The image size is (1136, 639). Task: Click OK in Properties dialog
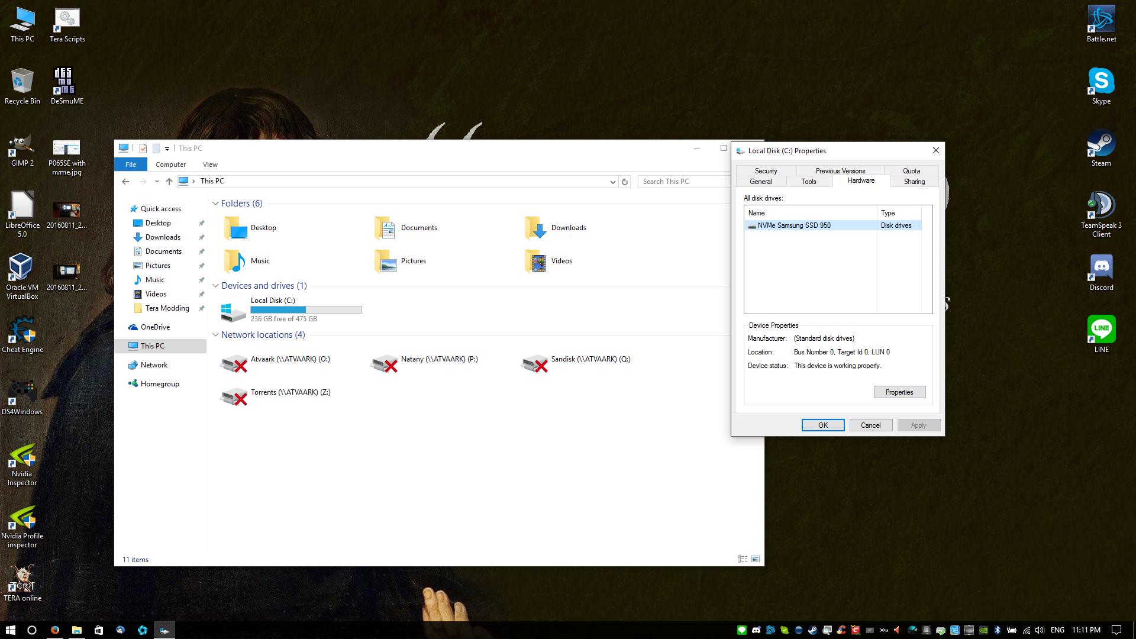822,425
